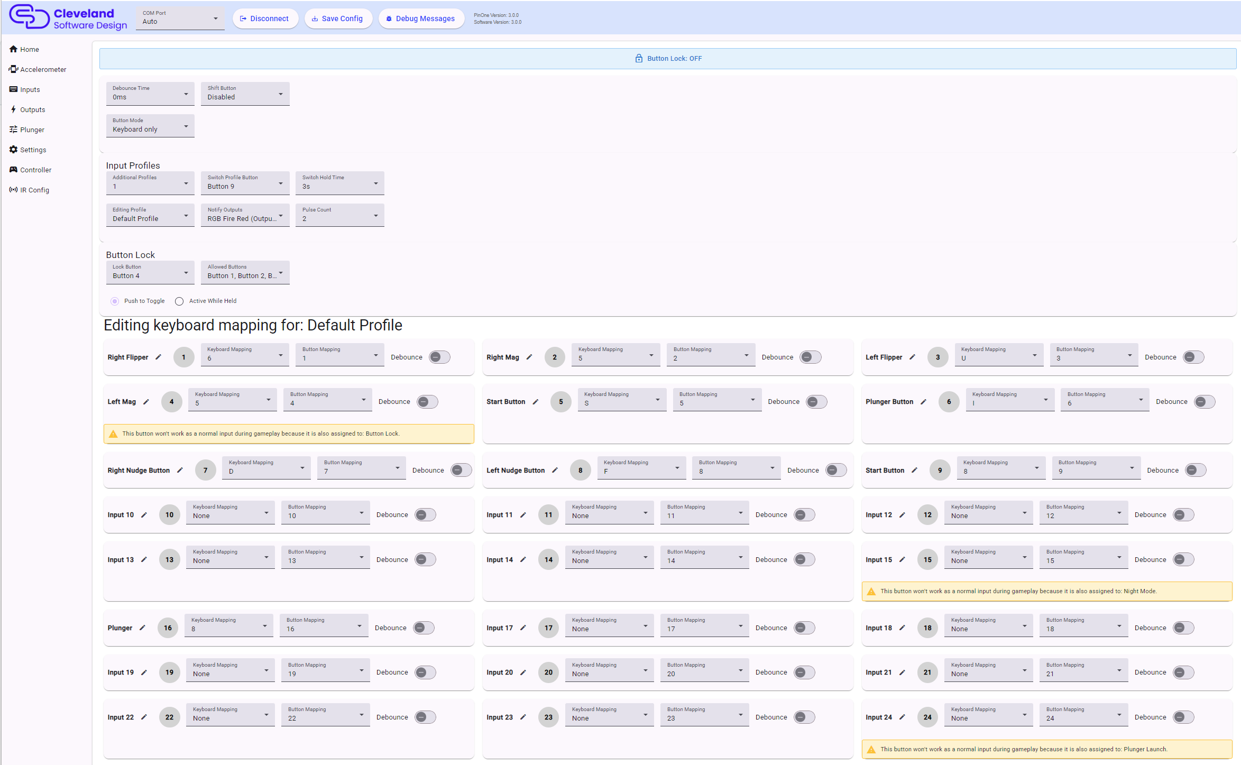Open the Pulse Count dropdown
Screen dimensions: 1241x765
[x=340, y=215]
